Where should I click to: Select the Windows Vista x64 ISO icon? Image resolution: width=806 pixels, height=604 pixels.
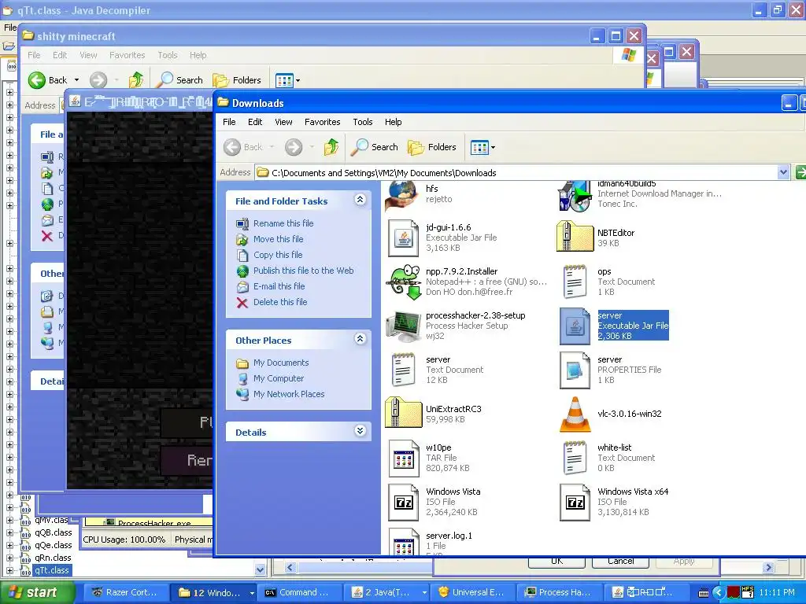tap(574, 503)
